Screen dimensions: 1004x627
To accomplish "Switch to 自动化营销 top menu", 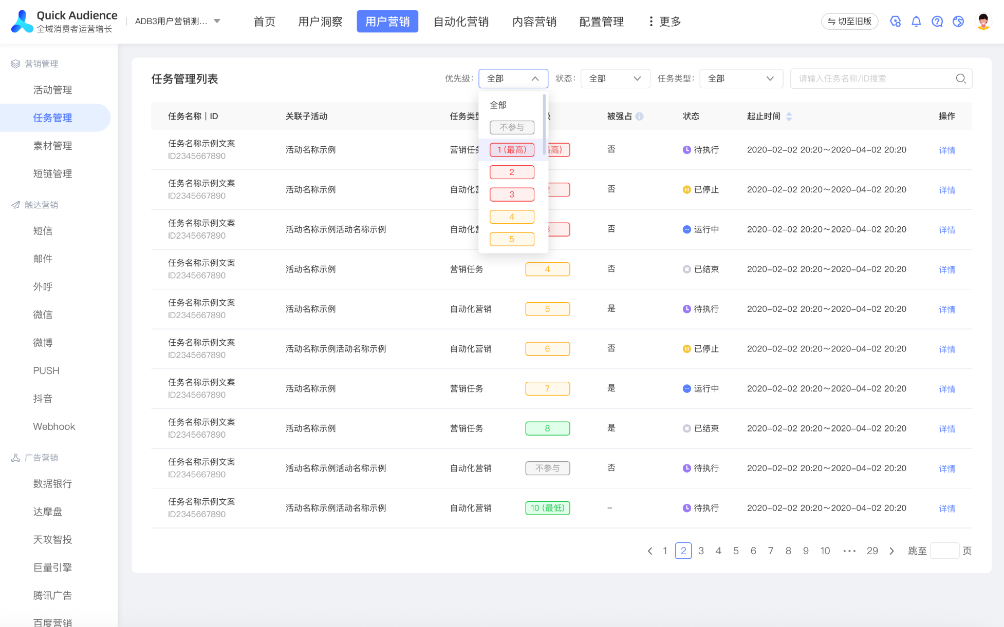I will pyautogui.click(x=461, y=22).
